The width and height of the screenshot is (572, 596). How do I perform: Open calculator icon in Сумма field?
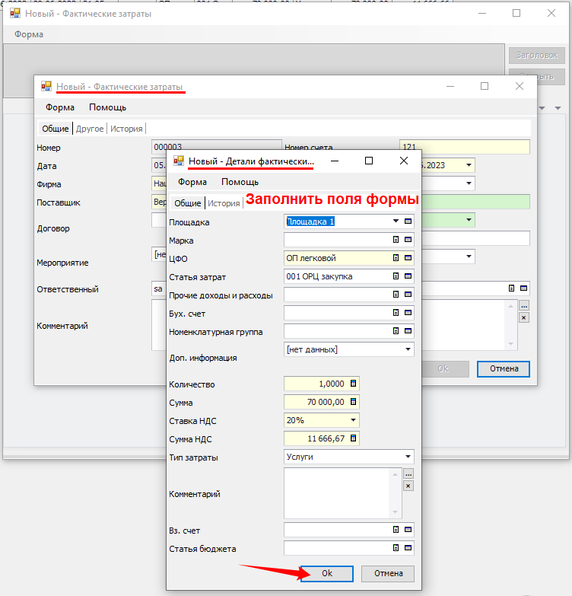pos(353,402)
